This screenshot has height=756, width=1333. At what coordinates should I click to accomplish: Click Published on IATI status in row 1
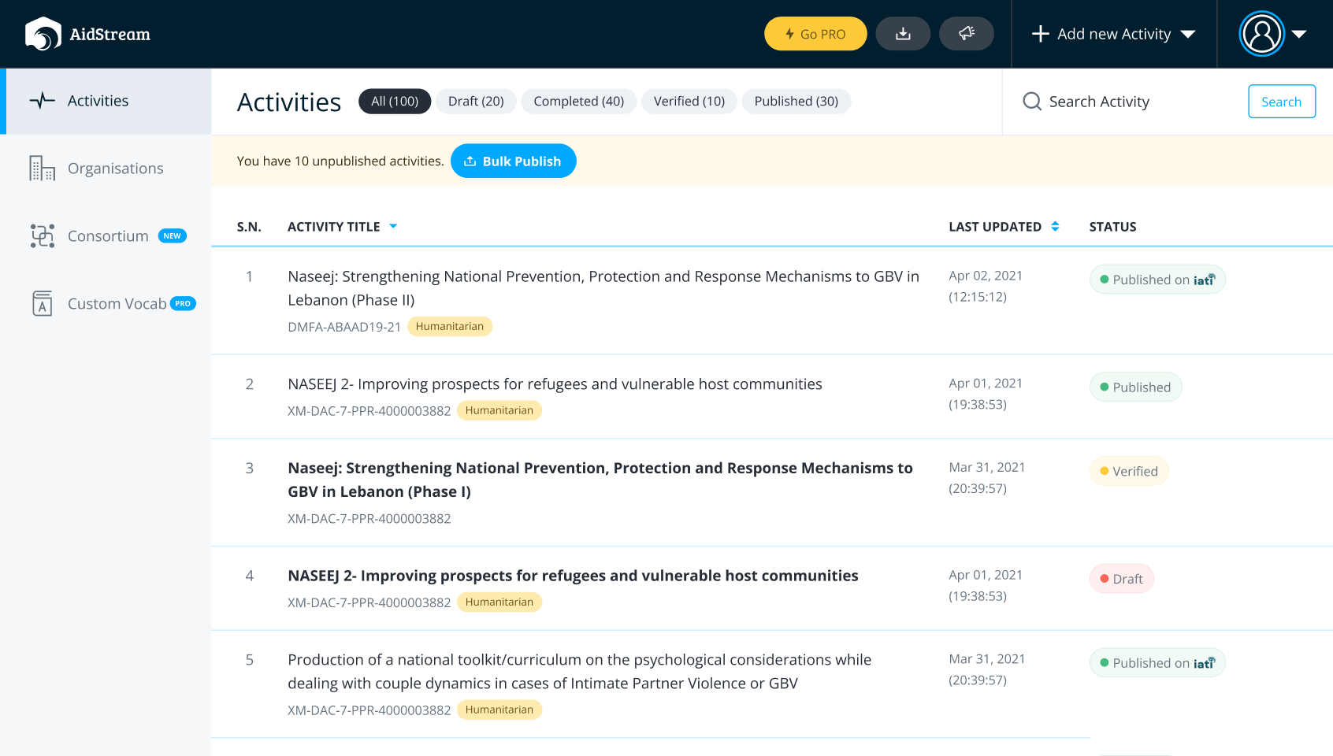1157,280
